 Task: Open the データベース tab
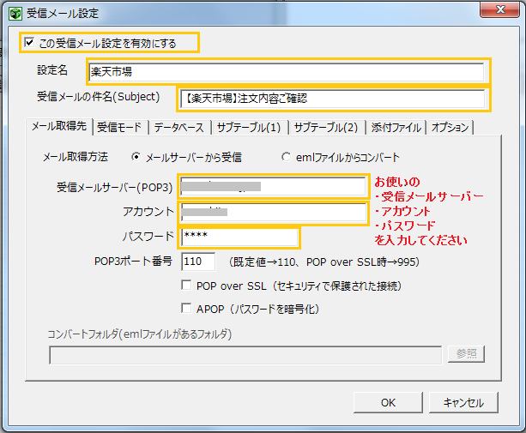point(178,128)
